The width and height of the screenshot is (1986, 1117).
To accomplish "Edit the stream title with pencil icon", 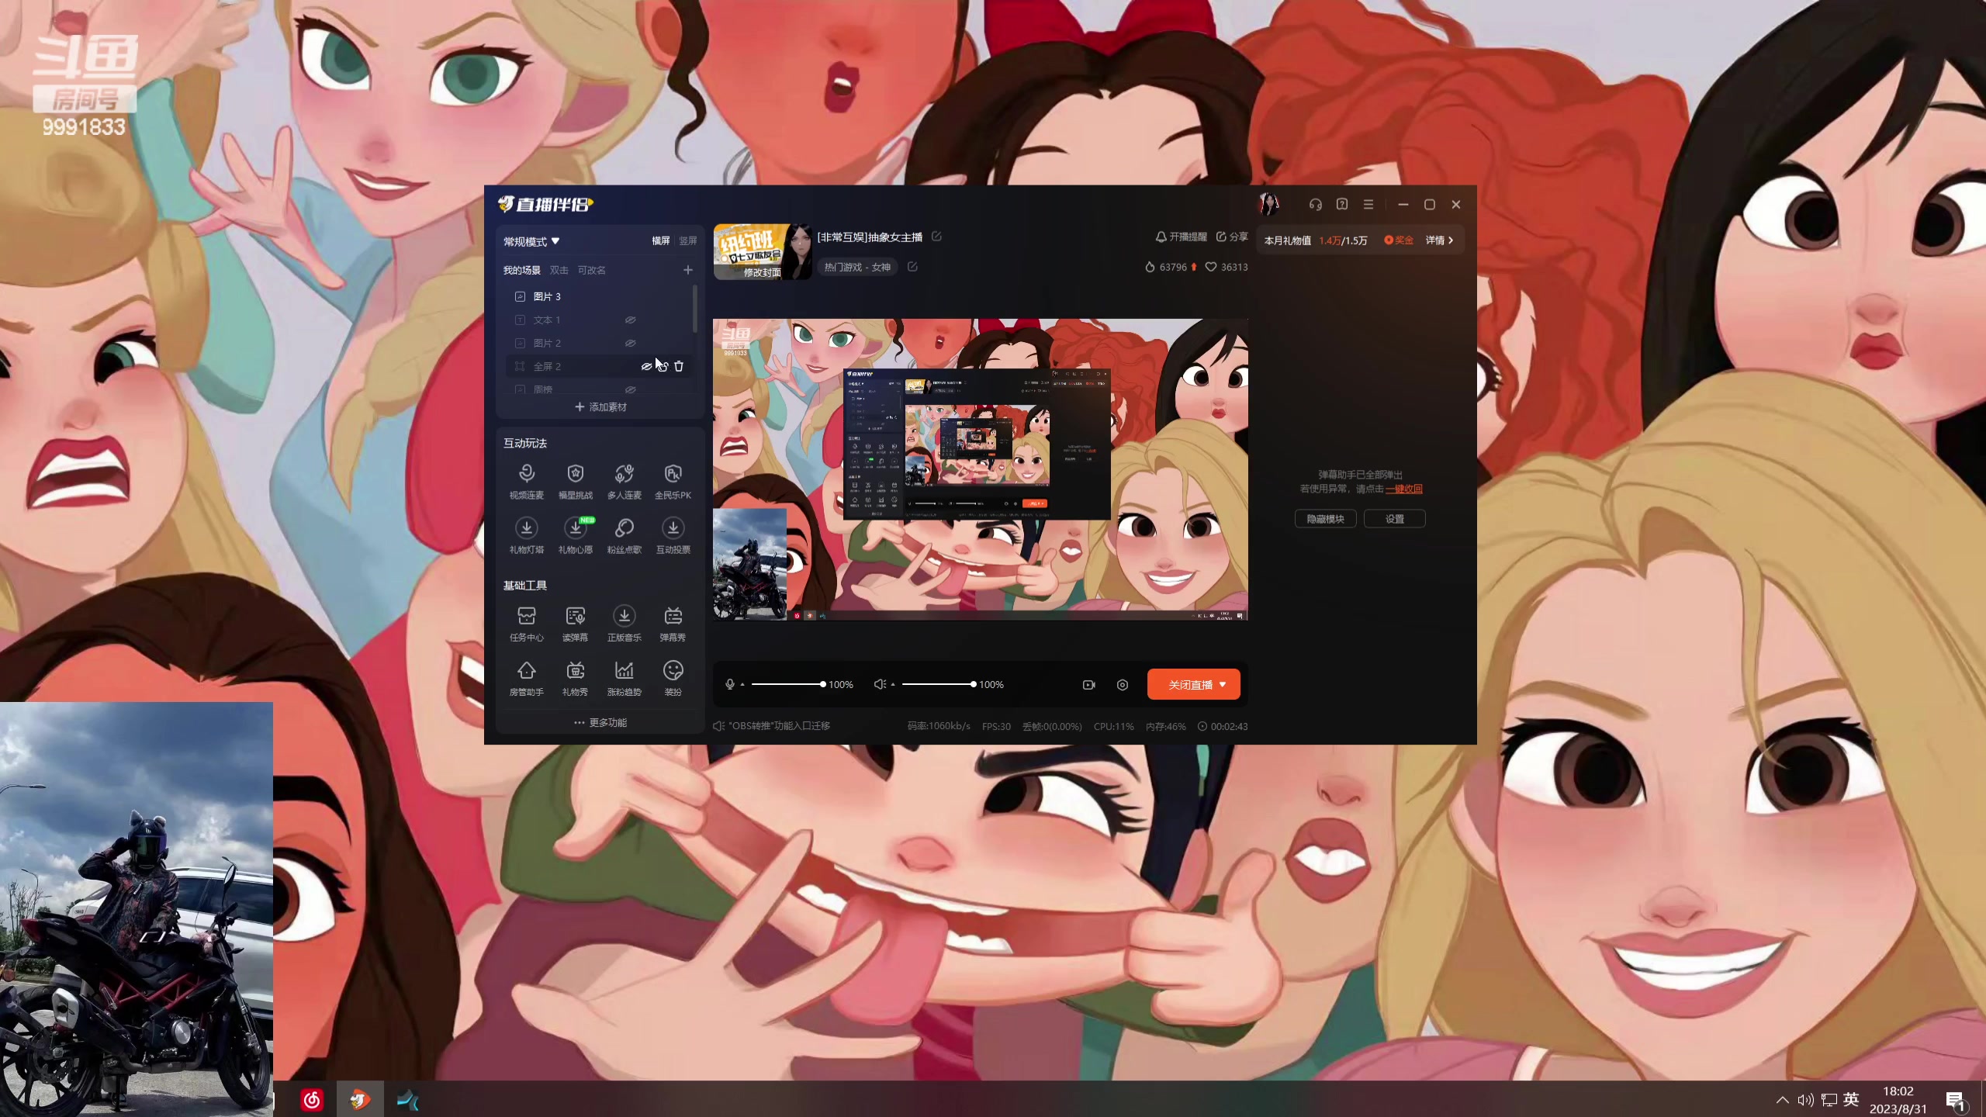I will pos(936,237).
